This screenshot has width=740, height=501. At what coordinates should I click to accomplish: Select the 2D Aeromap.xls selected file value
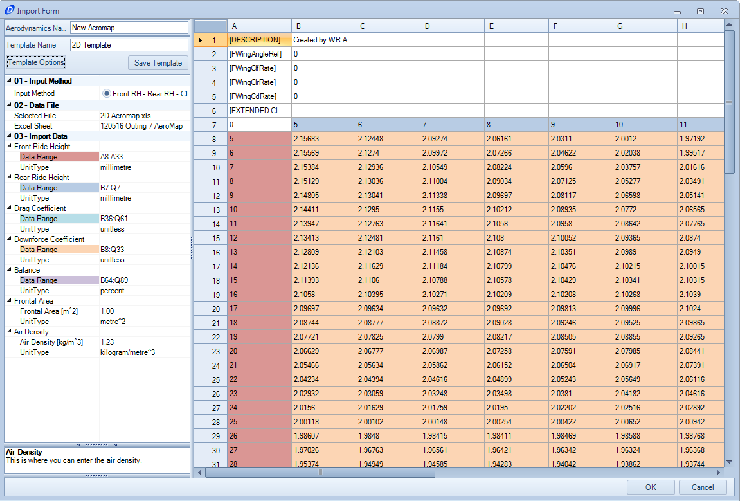point(125,116)
